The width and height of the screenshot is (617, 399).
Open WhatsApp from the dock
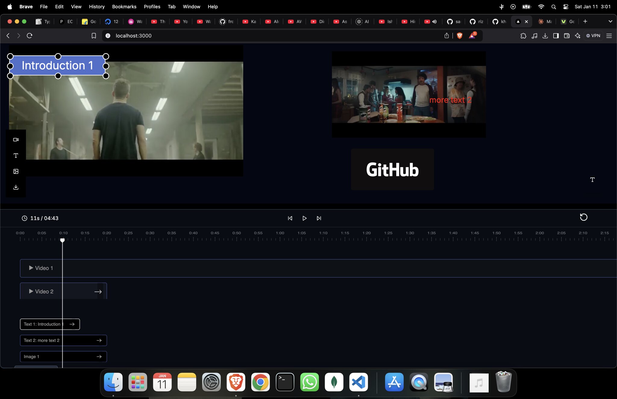click(309, 382)
